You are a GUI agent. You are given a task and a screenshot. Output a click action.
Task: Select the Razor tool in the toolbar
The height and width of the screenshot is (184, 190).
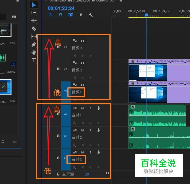point(34,29)
